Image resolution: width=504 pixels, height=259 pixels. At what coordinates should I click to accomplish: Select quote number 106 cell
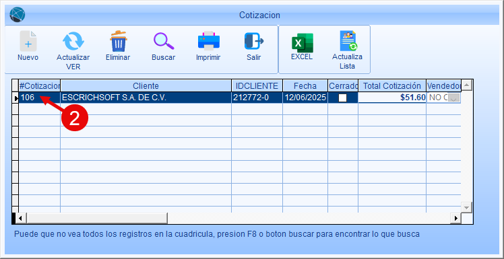[40, 98]
